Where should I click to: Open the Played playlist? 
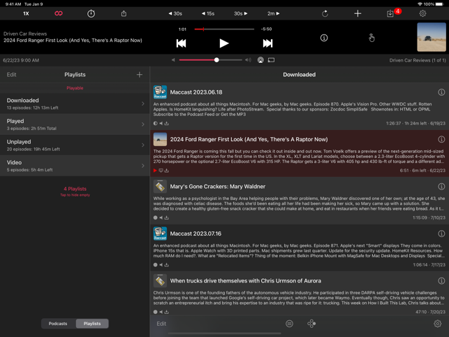[75, 124]
